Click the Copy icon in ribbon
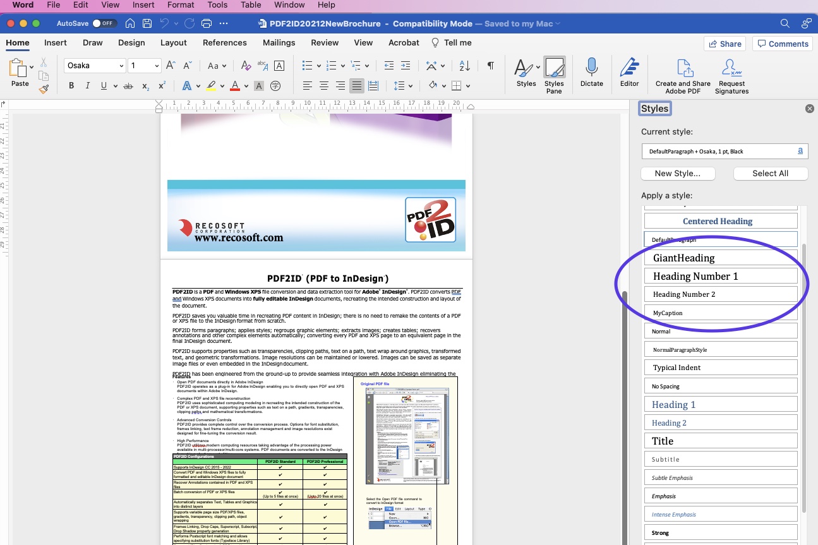The width and height of the screenshot is (818, 545). tap(44, 76)
